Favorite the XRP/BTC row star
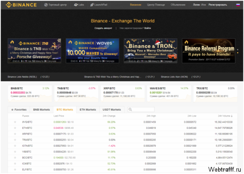 point(15,134)
